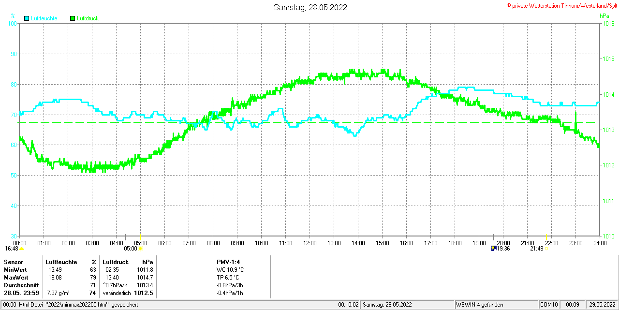Screen dimensions: 619x310
Task: Click the 05:00 sunrise marker icon
Action: [x=141, y=249]
